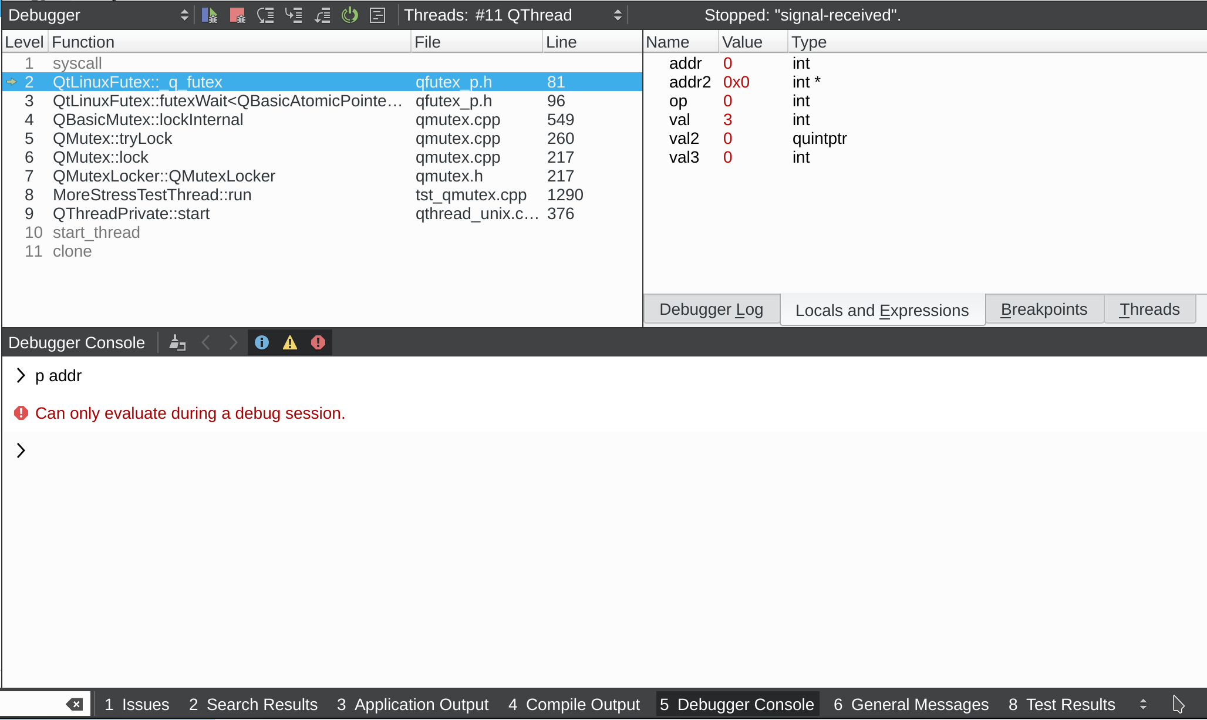The width and height of the screenshot is (1207, 720).
Task: Show the Issues output pane
Action: [137, 704]
